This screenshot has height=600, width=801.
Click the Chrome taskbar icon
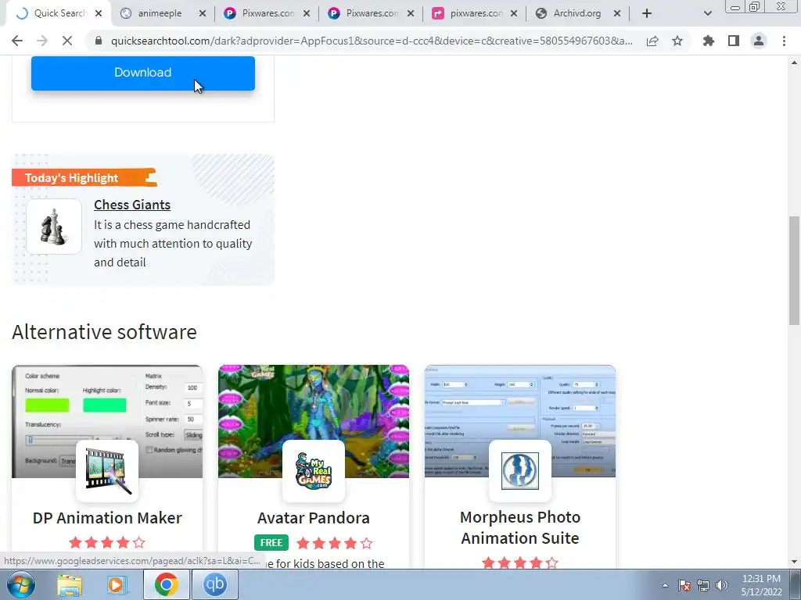pos(167,584)
